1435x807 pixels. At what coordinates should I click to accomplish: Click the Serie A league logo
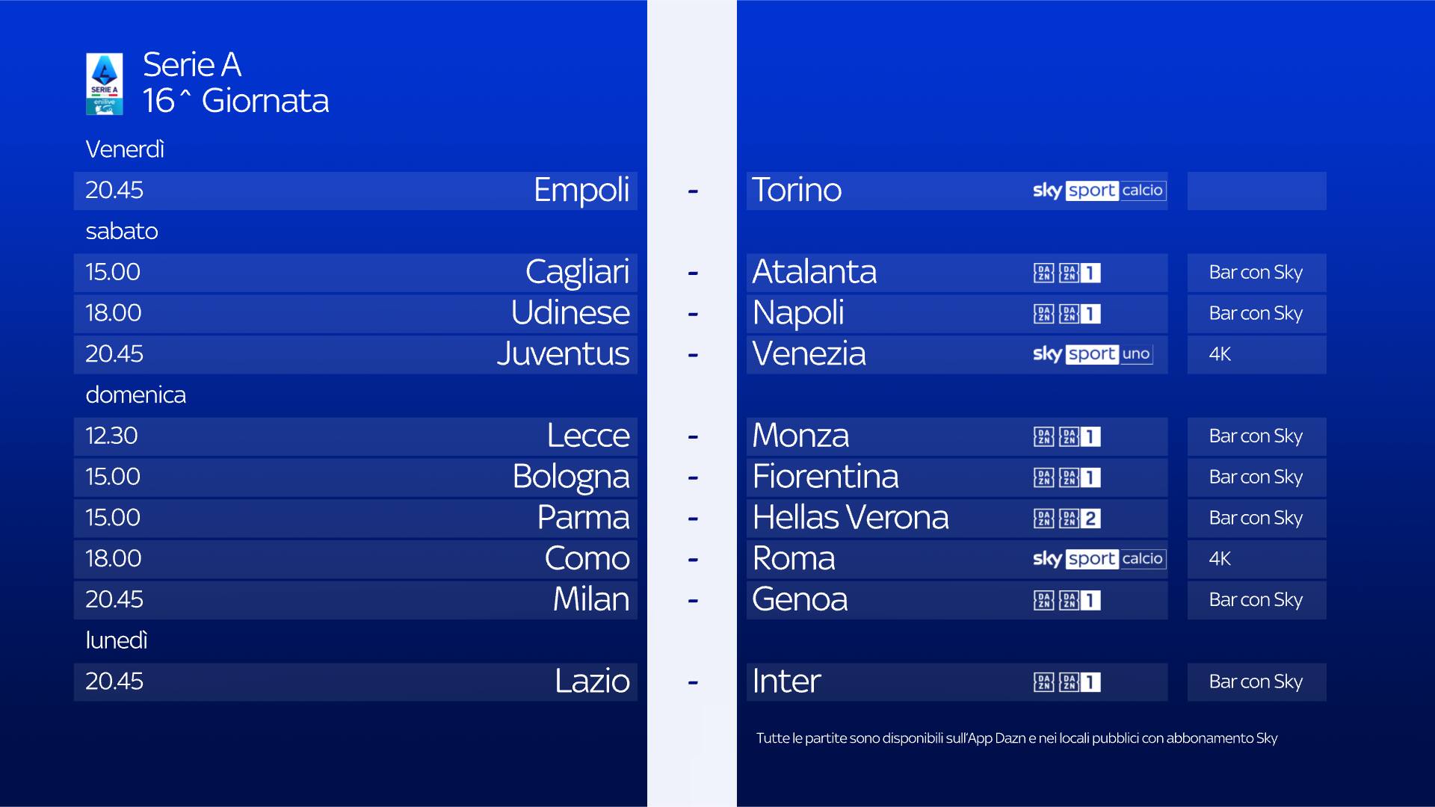tap(105, 84)
